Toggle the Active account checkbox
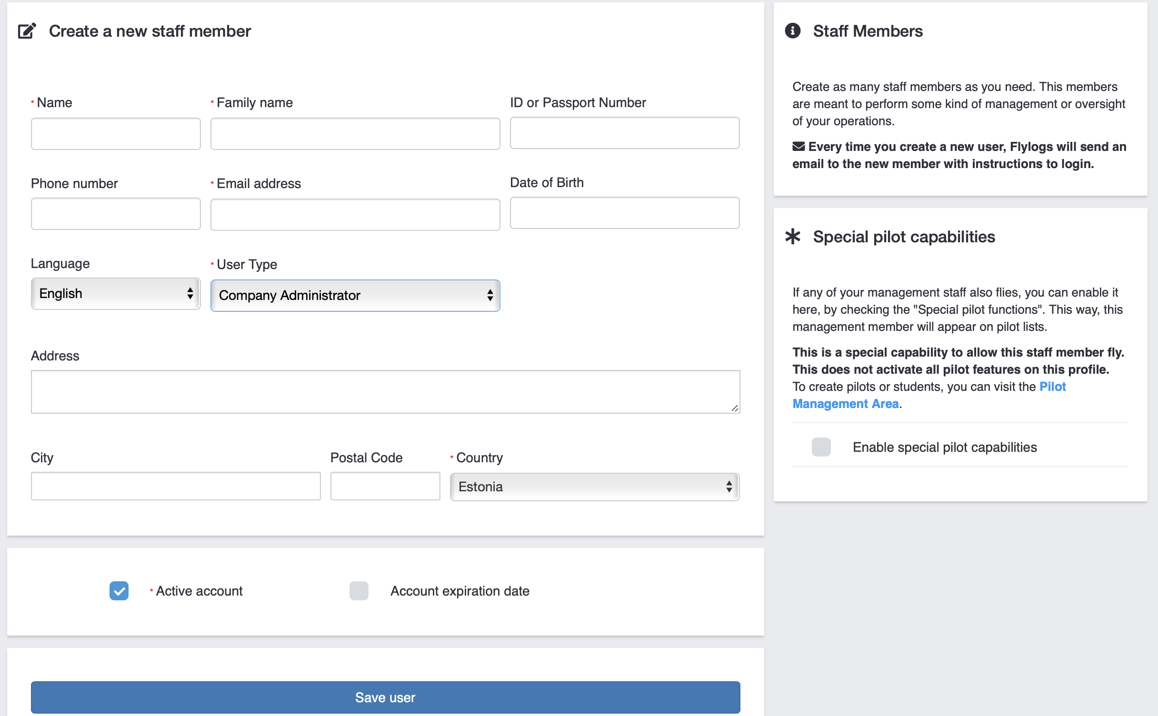This screenshot has width=1158, height=716. point(119,591)
